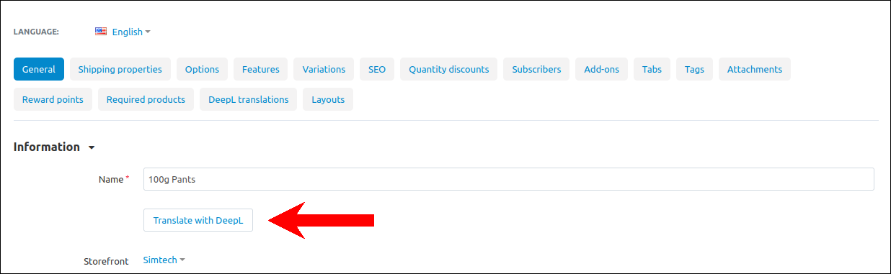Open the Quantity discounts tab
891x274 pixels.
(x=449, y=69)
